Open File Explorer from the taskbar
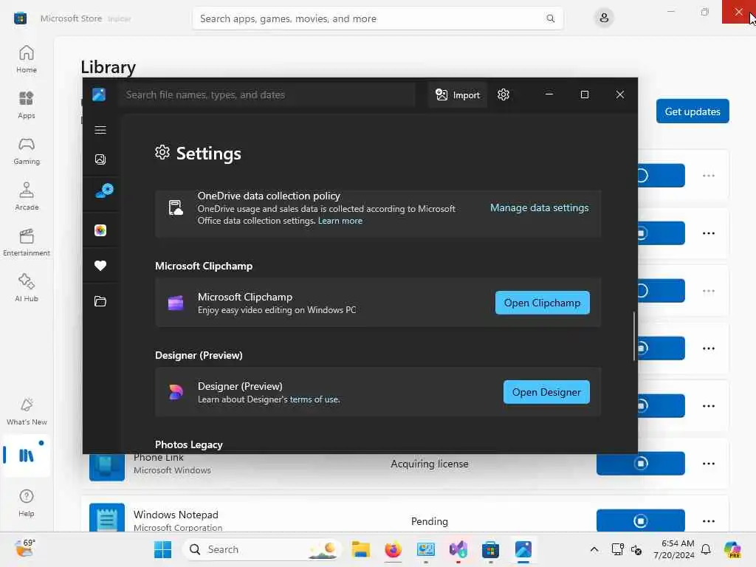The image size is (756, 567). coord(360,549)
